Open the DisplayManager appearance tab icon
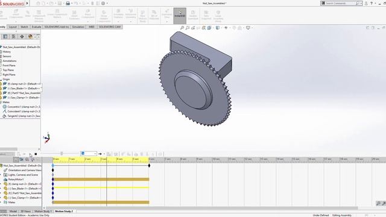The width and height of the screenshot is (386, 217). 30,37
